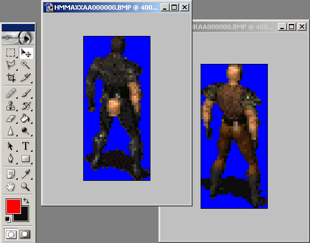Activate the Crop tool

pyautogui.click(x=10, y=78)
